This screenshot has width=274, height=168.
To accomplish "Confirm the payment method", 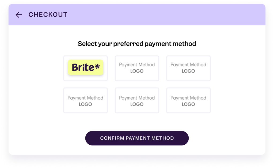I will [137, 138].
